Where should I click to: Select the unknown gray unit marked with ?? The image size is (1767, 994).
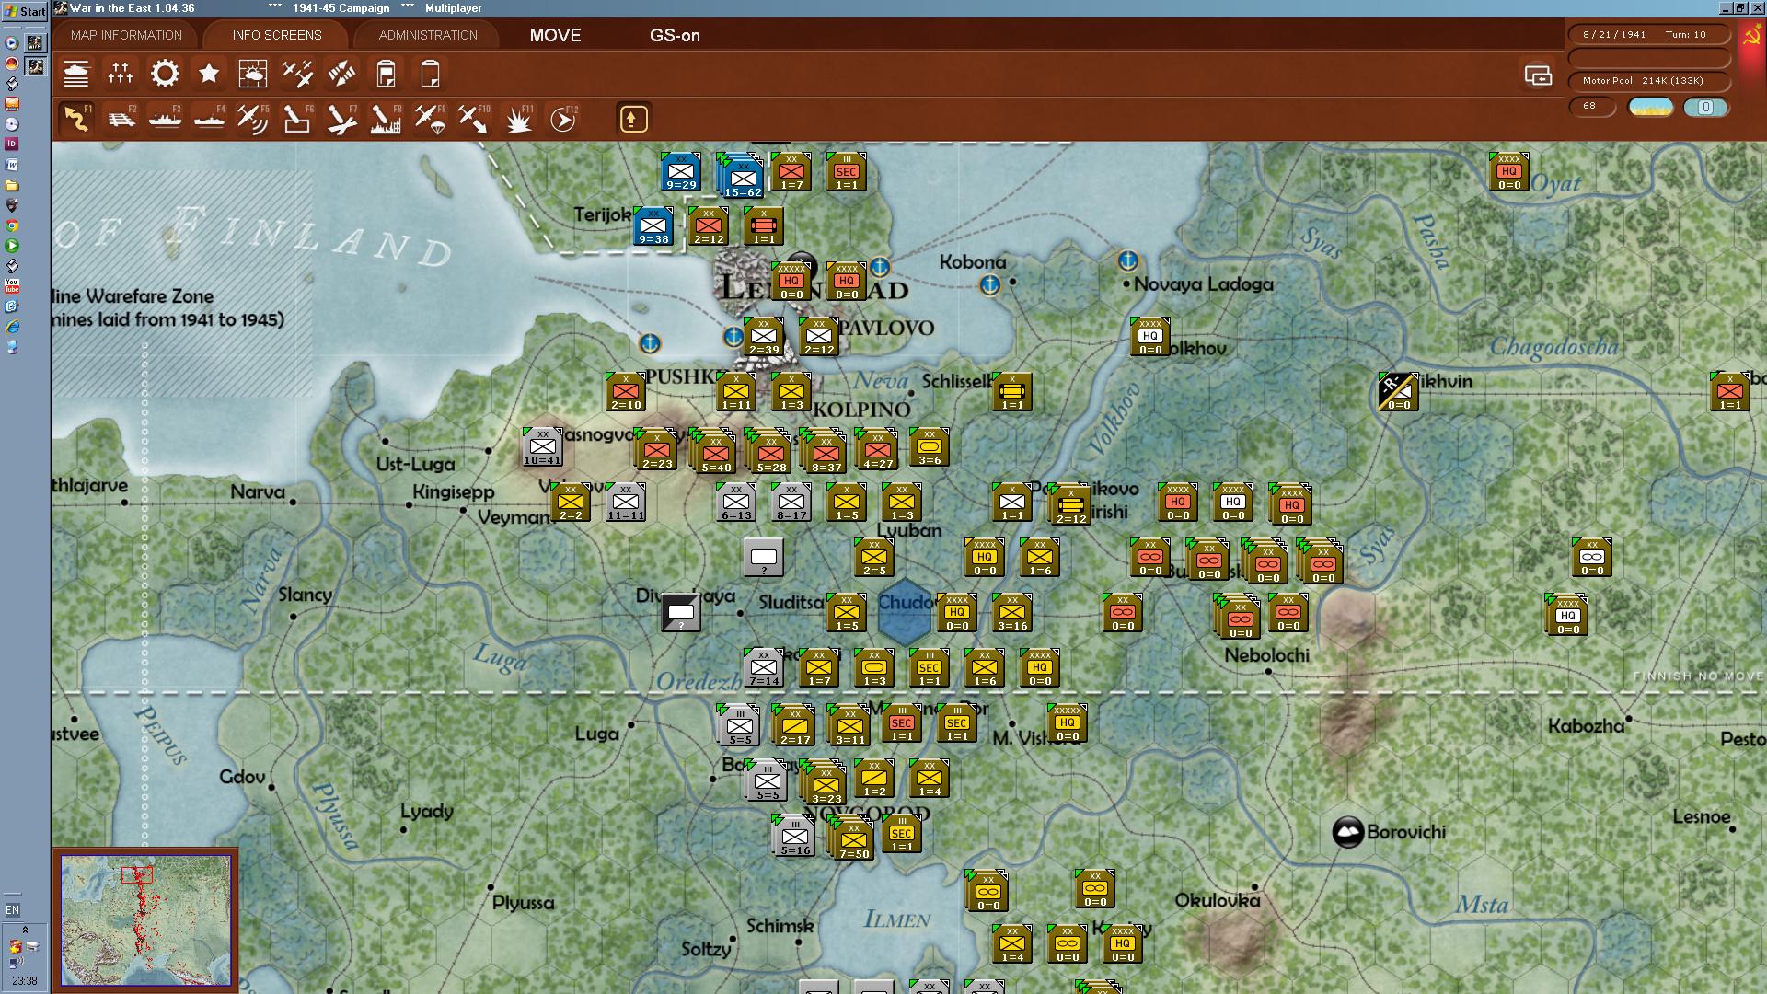764,558
